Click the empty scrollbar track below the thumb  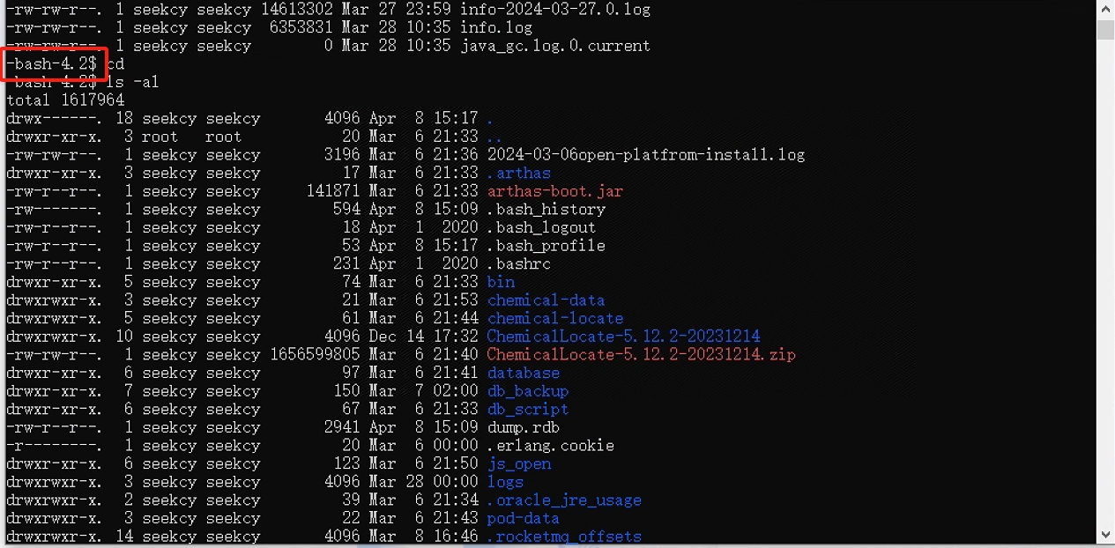pyautogui.click(x=1105, y=282)
